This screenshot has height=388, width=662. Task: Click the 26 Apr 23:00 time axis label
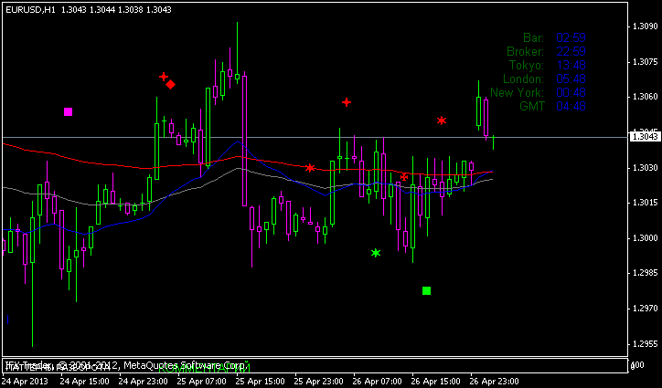coord(495,380)
